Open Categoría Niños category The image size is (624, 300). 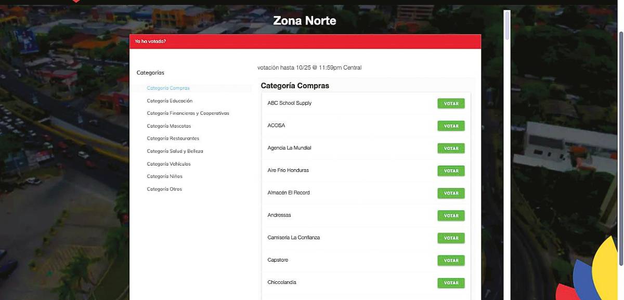click(164, 176)
